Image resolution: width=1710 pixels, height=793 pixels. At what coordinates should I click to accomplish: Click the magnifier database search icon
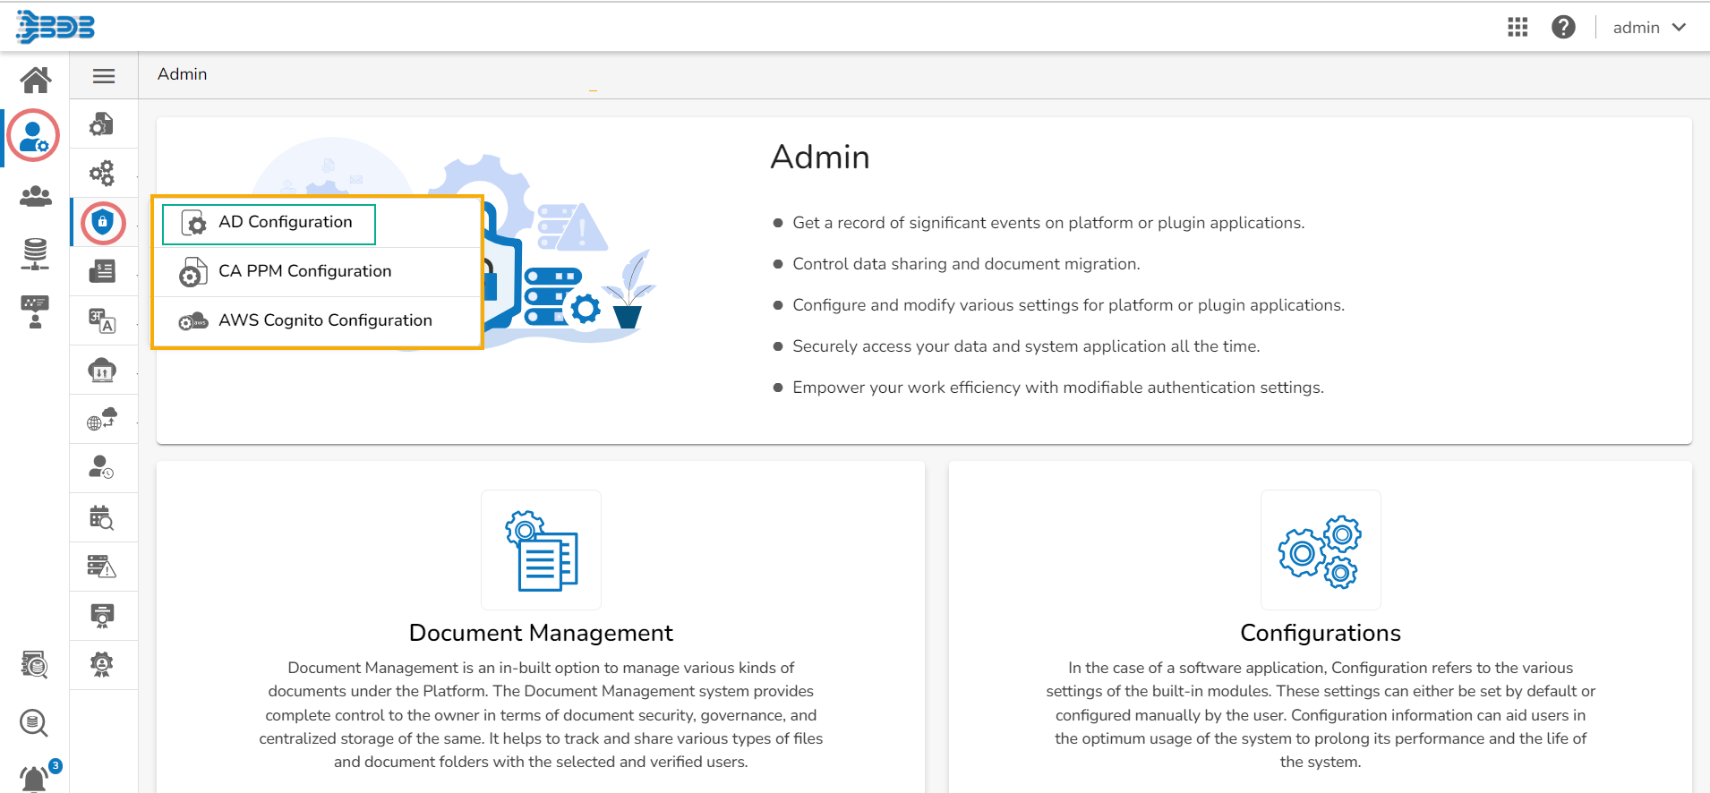[x=34, y=722]
